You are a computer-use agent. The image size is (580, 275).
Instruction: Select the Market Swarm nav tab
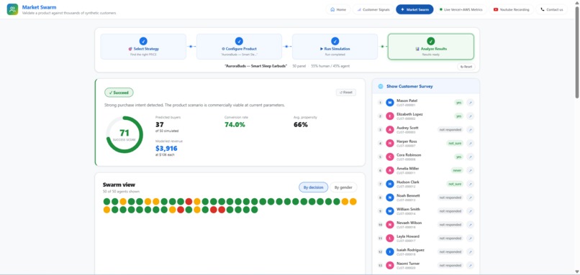pos(414,9)
